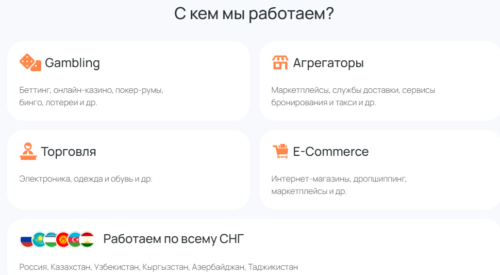Click the 'С кем мы работаем?' page heading

click(x=254, y=14)
